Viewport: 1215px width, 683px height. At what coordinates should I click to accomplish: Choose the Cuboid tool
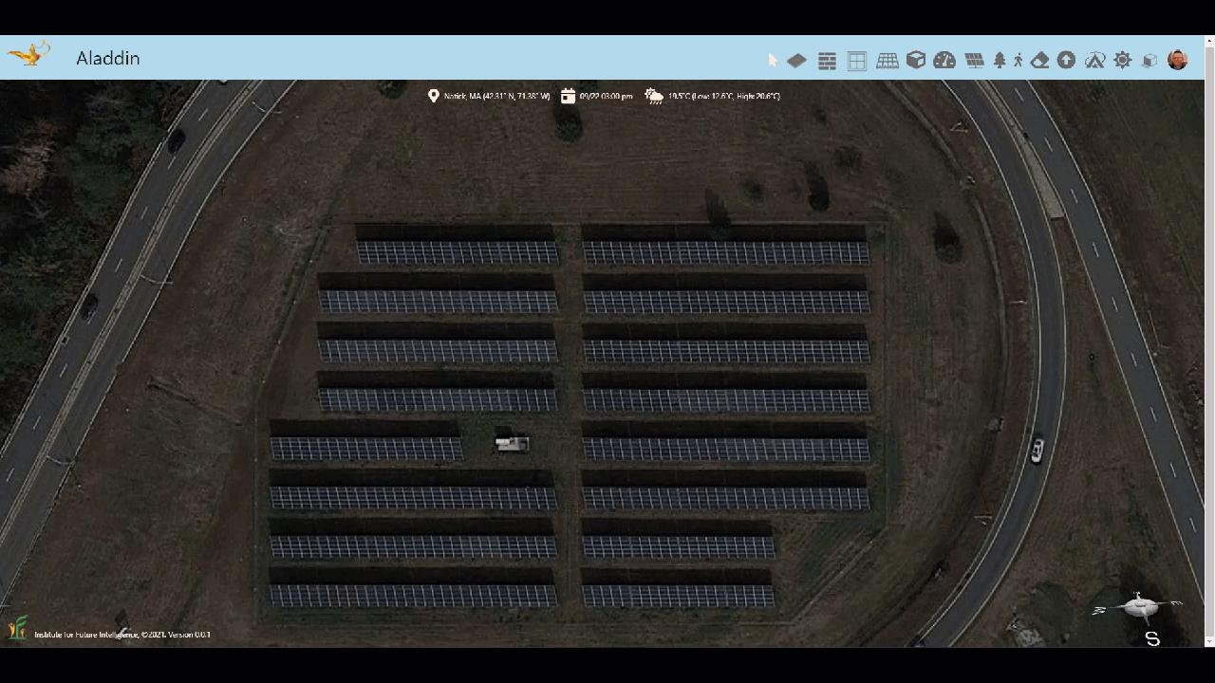pos(915,61)
